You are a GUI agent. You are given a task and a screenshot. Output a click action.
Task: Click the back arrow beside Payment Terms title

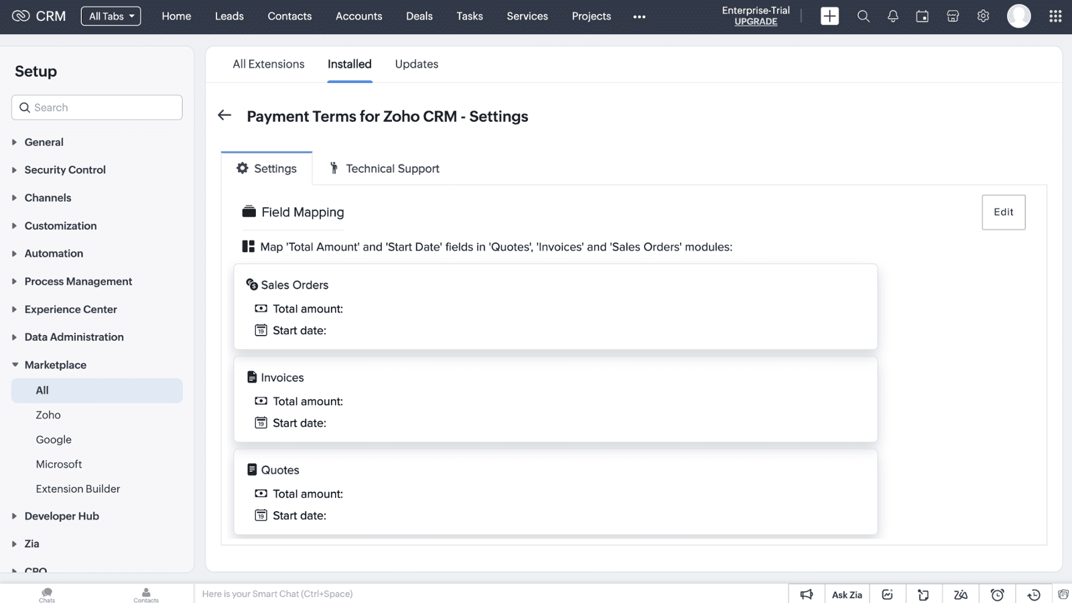[x=224, y=116]
